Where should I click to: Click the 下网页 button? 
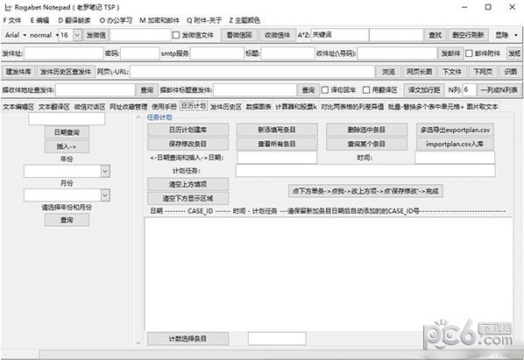click(483, 72)
